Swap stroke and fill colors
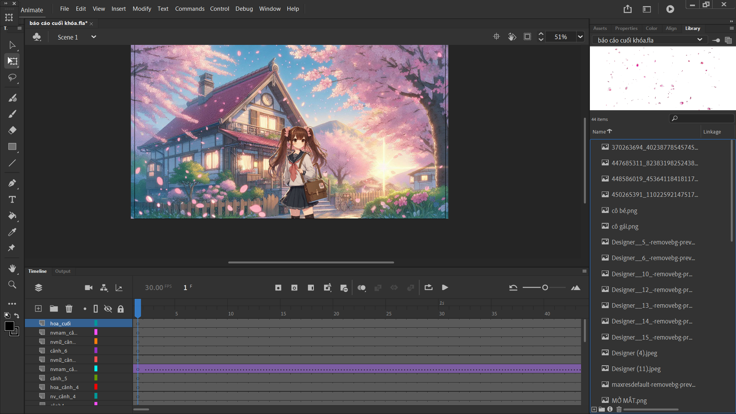The image size is (736, 414). [x=17, y=316]
